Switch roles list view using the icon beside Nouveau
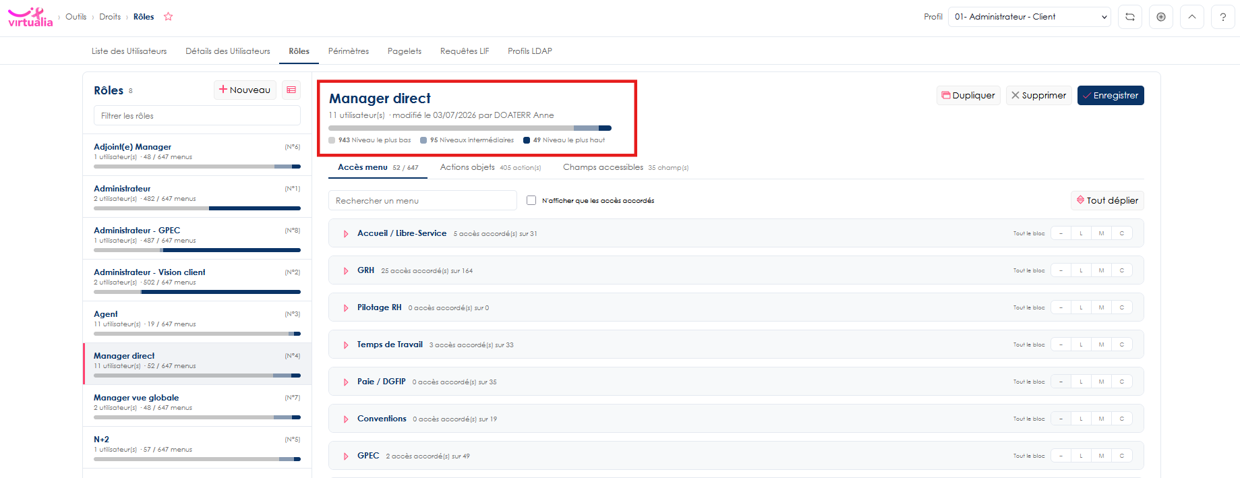Screen dimensions: 1240x478 291,90
